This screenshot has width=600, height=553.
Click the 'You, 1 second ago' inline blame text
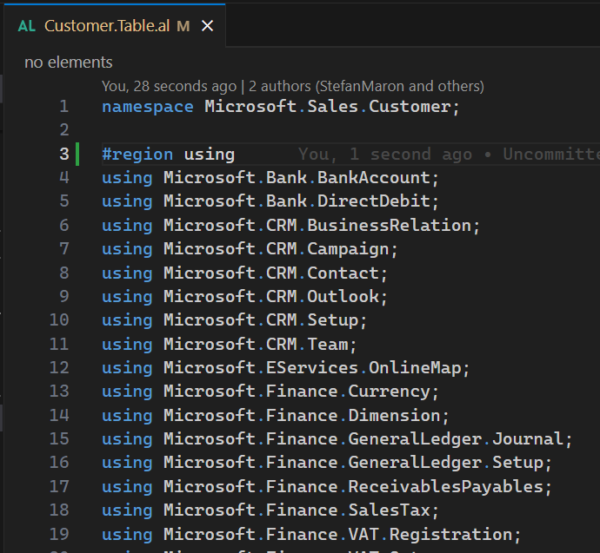(385, 155)
